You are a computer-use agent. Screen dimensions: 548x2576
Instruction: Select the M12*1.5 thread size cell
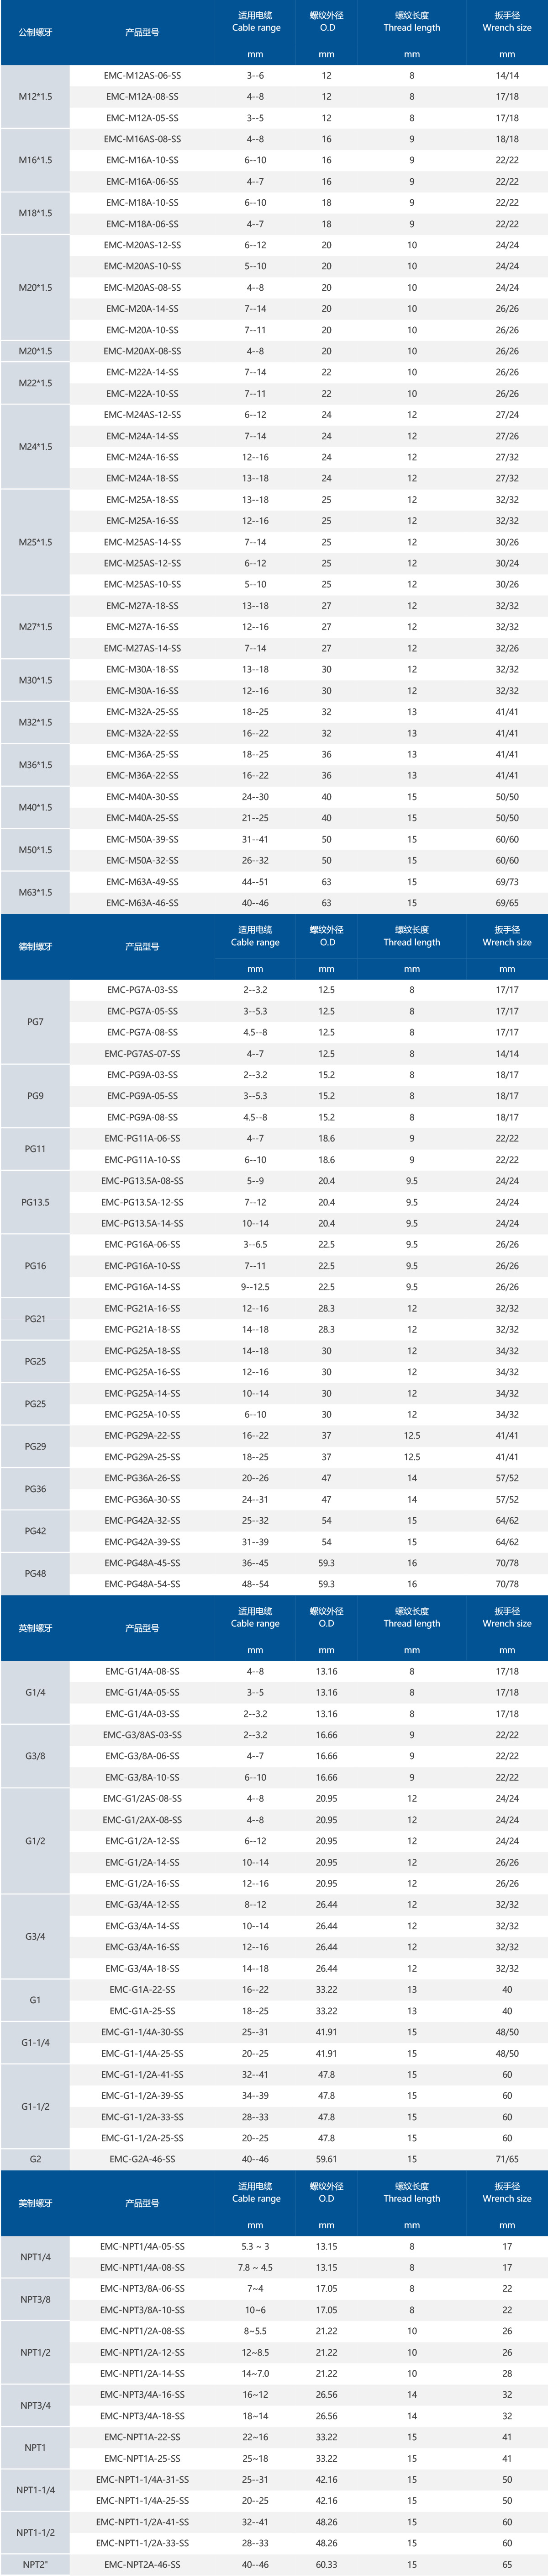[x=35, y=96]
